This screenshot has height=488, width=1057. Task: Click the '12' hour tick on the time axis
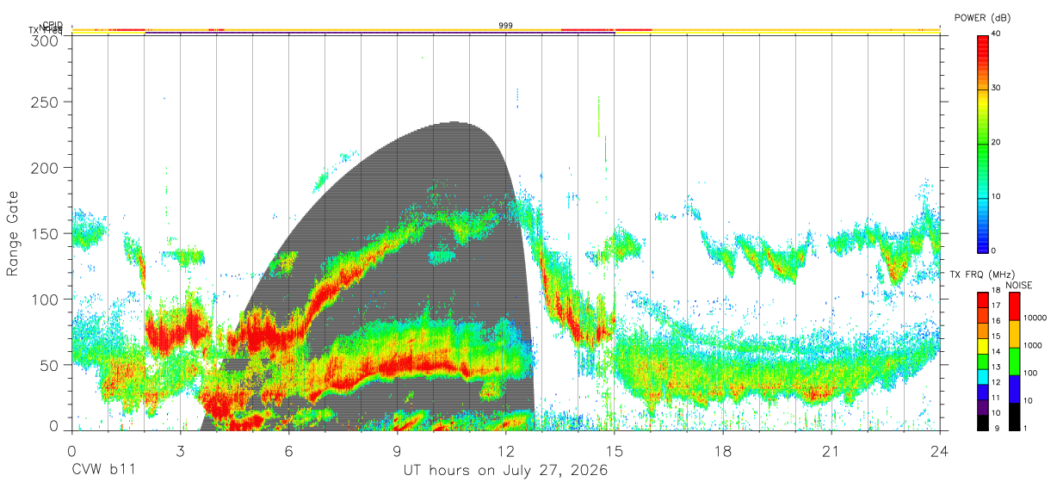tap(506, 451)
